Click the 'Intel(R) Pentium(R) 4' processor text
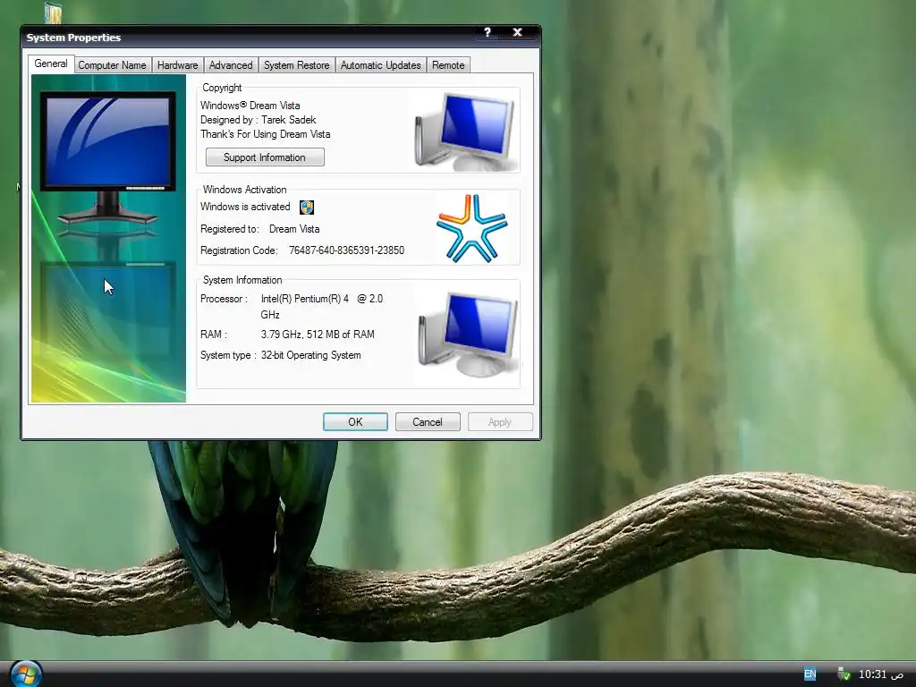 tap(305, 299)
